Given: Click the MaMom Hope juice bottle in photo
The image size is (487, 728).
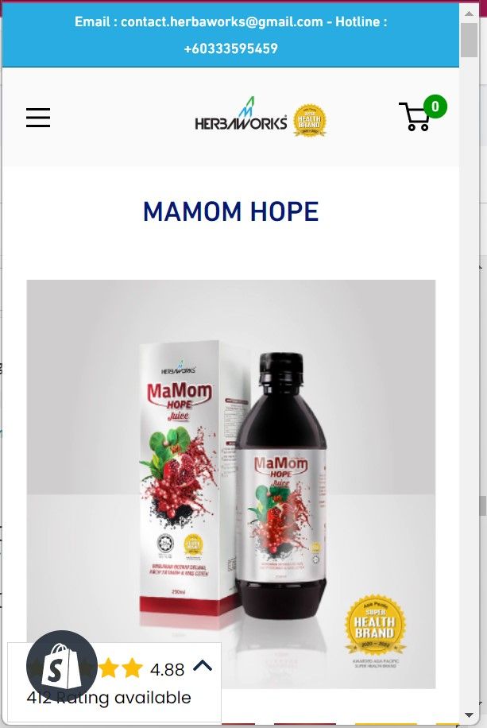Looking at the screenshot, I should point(281,485).
